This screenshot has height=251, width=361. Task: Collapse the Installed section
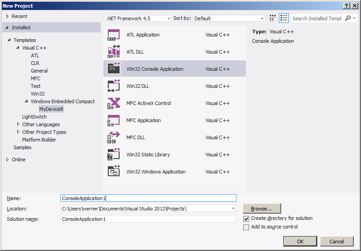[7, 27]
